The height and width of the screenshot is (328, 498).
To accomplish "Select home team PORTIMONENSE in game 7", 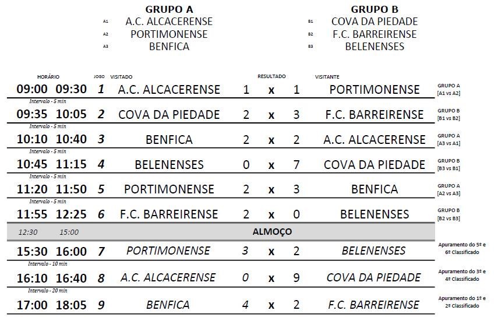I will pyautogui.click(x=168, y=251).
